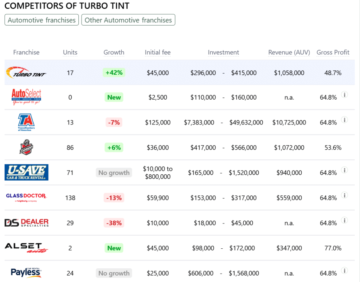Click the 138 units value
360x282 pixels.
[x=70, y=198]
